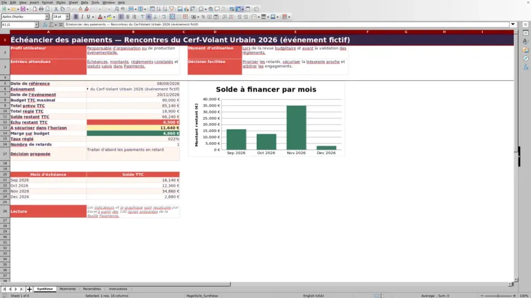Switch to the Instructions sheet tab
This screenshot has width=531, height=298.
click(118, 289)
